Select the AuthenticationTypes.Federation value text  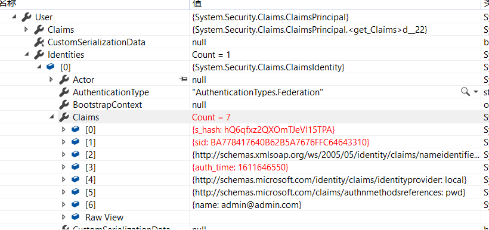point(258,92)
